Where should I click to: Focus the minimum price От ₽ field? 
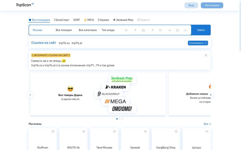130,30
